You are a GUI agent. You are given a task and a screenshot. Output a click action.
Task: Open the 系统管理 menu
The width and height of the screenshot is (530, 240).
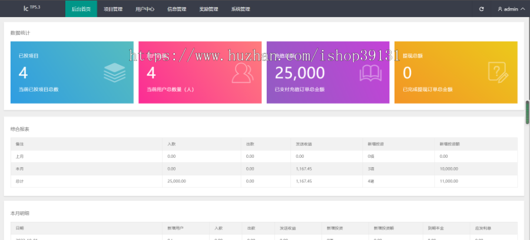[240, 9]
